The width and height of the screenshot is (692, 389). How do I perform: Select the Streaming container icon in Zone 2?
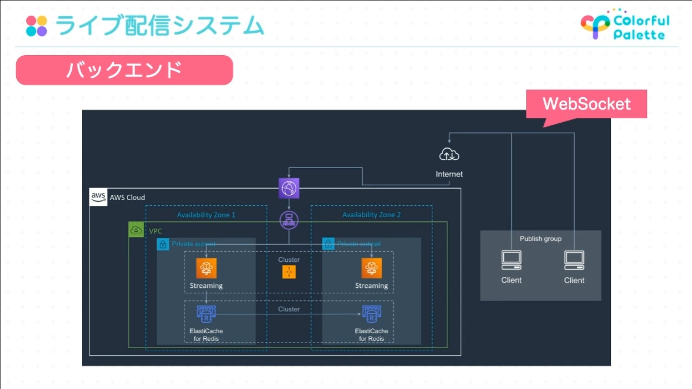point(372,268)
